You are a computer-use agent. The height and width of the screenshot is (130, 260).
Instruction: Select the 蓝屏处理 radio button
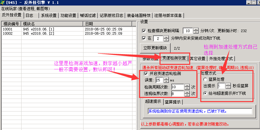pyautogui.click(x=205, y=79)
